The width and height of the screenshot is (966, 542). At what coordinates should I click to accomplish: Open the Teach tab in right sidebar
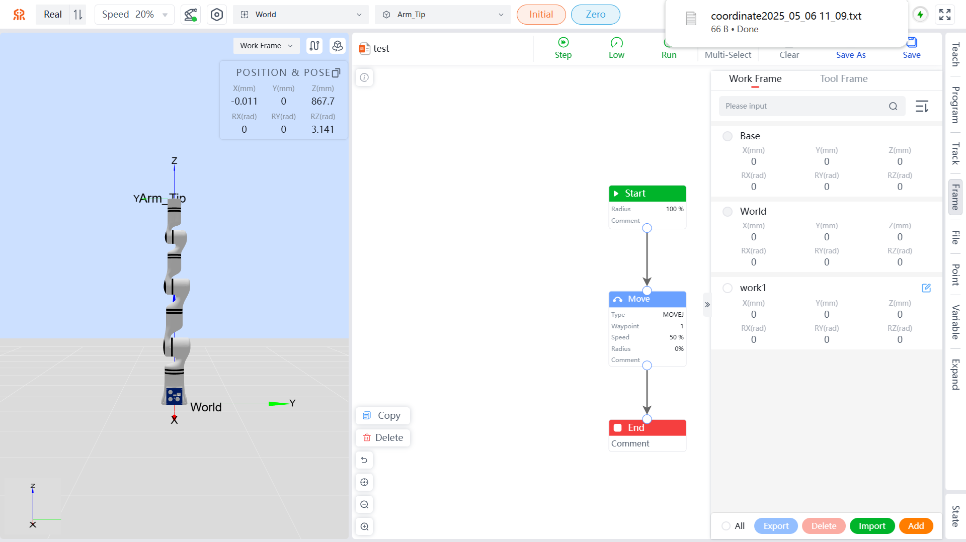tap(955, 54)
